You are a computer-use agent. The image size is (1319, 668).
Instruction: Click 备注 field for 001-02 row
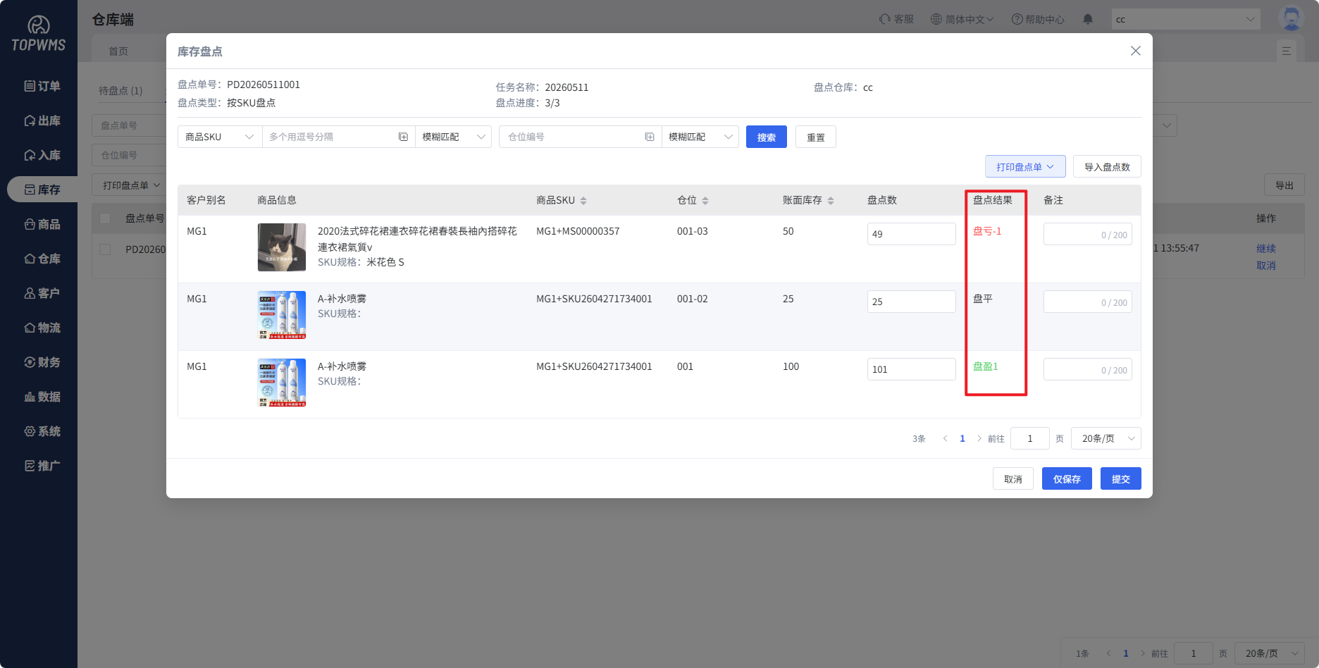1087,302
